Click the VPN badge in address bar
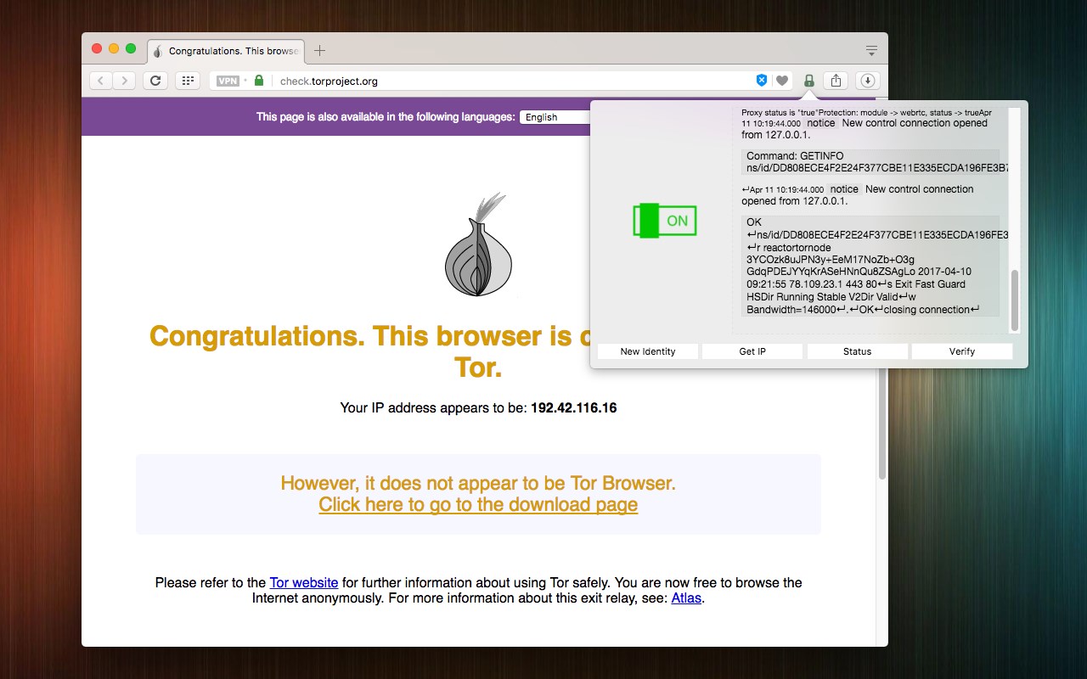This screenshot has height=679, width=1087. coord(228,81)
